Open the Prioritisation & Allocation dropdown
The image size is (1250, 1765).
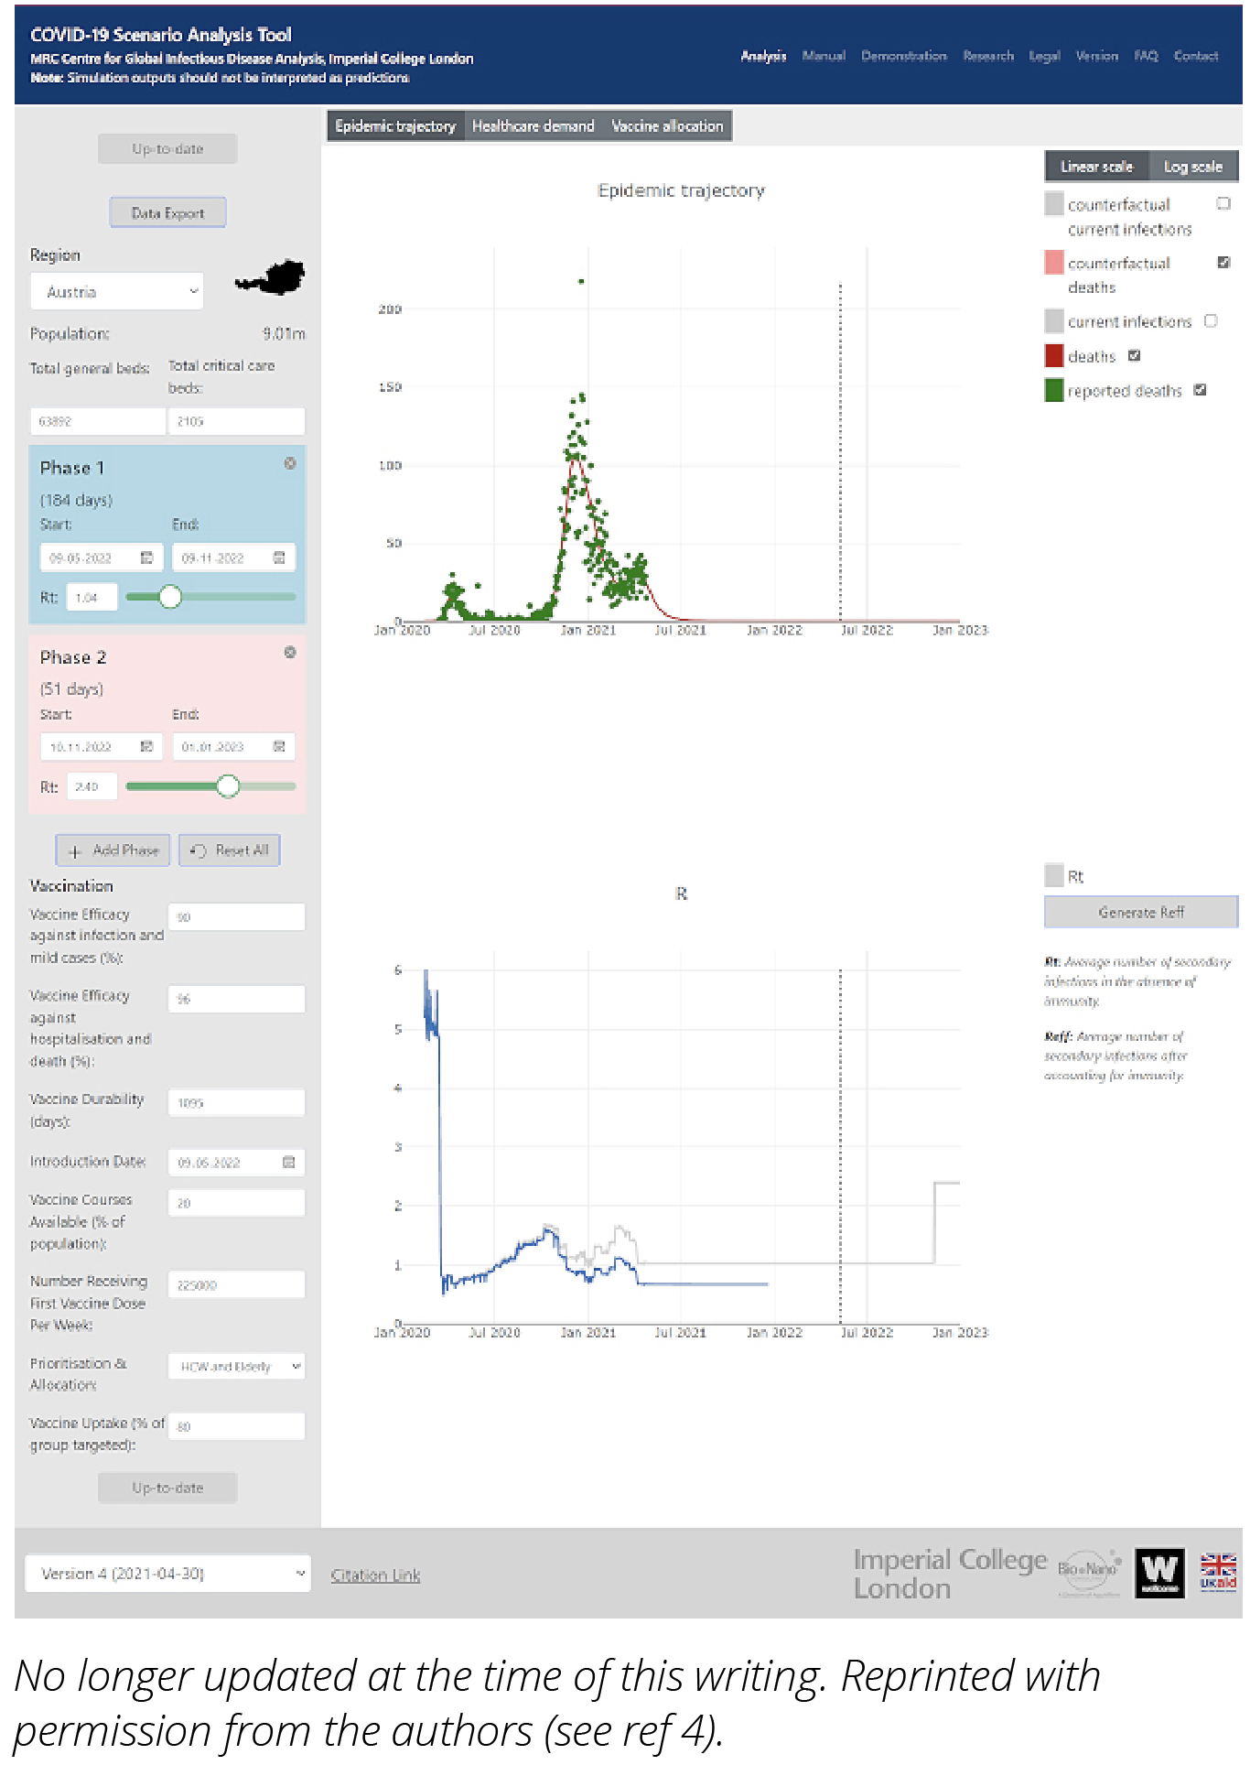pos(237,1366)
